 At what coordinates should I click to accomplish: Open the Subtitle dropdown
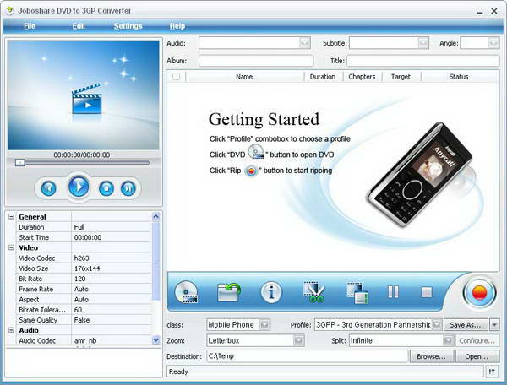coord(423,43)
